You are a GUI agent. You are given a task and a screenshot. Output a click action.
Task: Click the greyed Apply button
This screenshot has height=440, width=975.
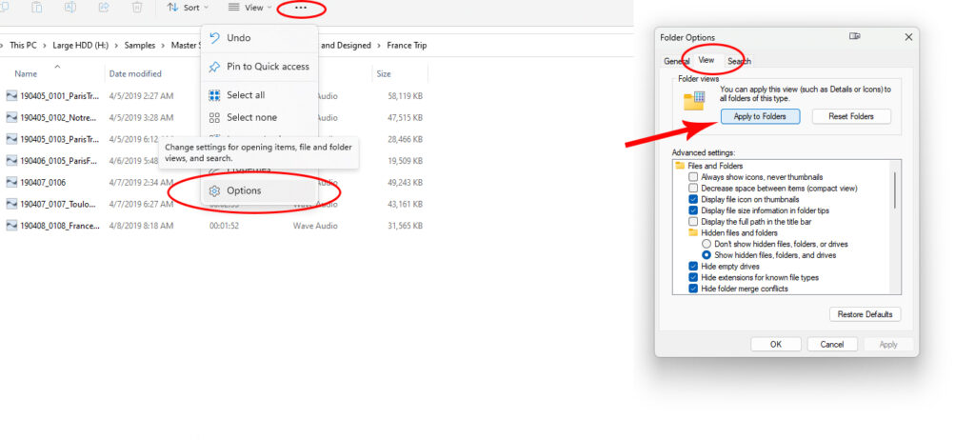[x=888, y=344]
